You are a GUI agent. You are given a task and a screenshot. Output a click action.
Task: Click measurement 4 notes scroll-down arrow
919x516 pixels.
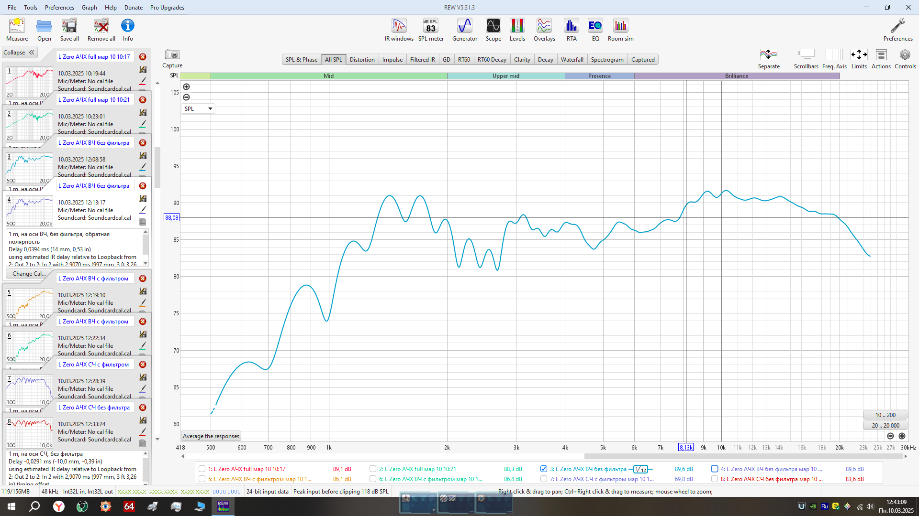(x=146, y=263)
